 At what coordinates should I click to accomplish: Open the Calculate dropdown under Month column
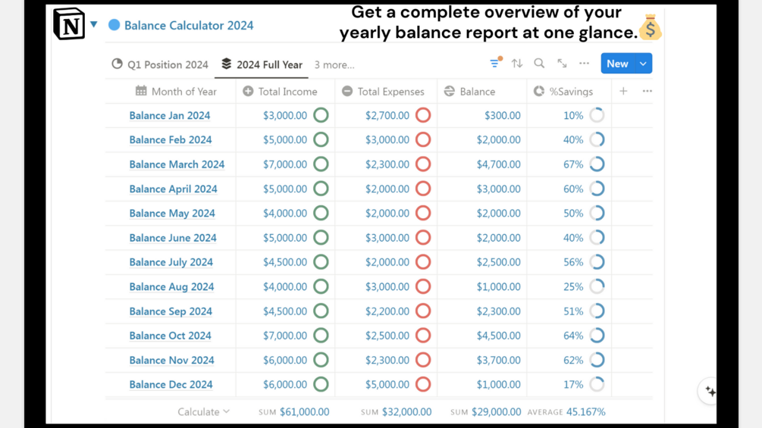[203, 412]
